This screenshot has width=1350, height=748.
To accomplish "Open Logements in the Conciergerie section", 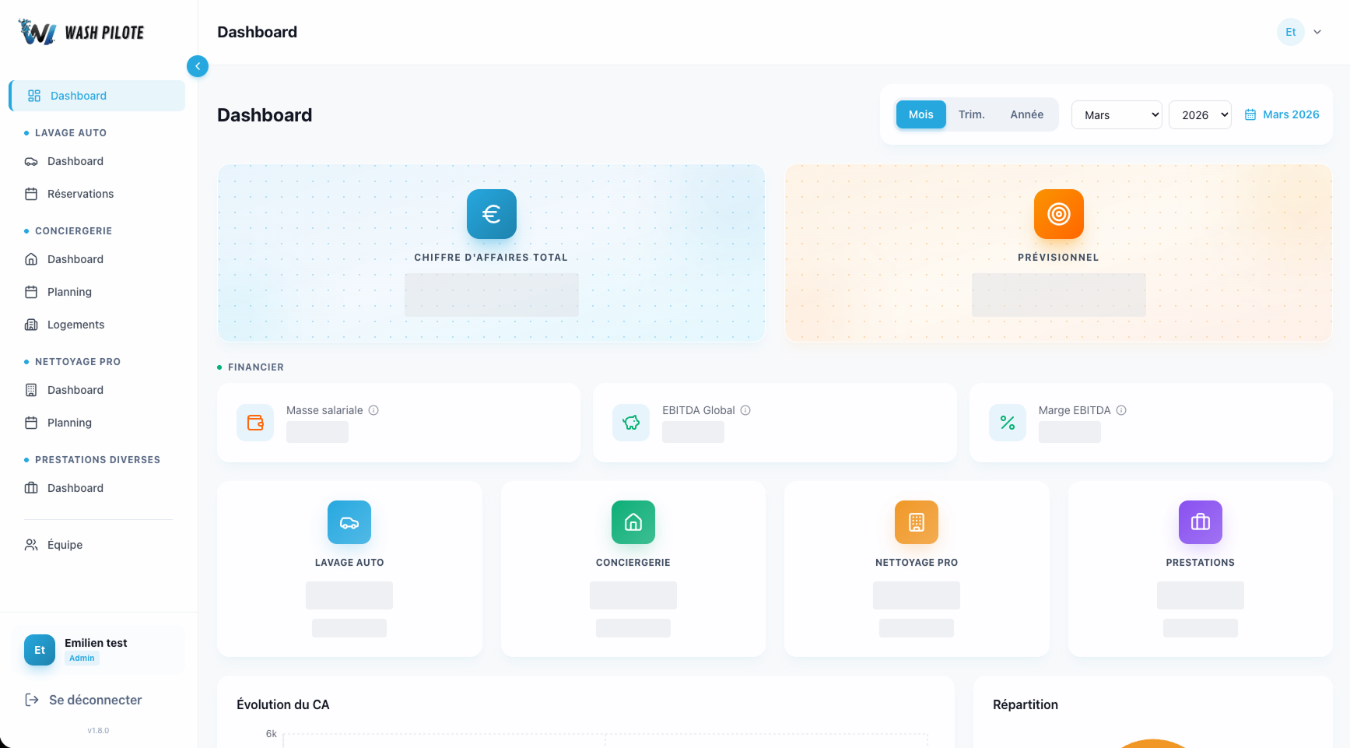I will tap(75, 325).
